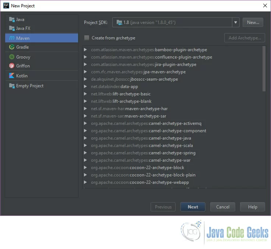Click the green Groovy icon
The height and width of the screenshot is (249, 271).
[x=12, y=57]
